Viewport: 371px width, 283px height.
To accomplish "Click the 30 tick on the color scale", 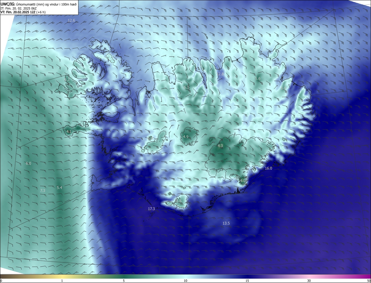I will 309,281.
